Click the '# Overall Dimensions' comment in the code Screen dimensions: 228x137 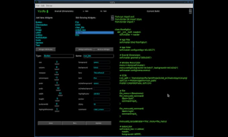130,55
